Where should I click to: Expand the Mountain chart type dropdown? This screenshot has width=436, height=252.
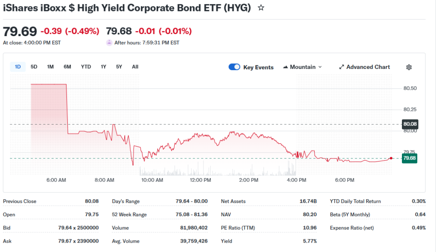click(x=320, y=67)
